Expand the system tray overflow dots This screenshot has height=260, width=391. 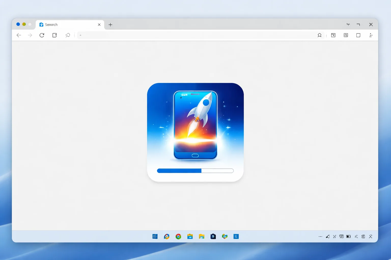click(320, 237)
